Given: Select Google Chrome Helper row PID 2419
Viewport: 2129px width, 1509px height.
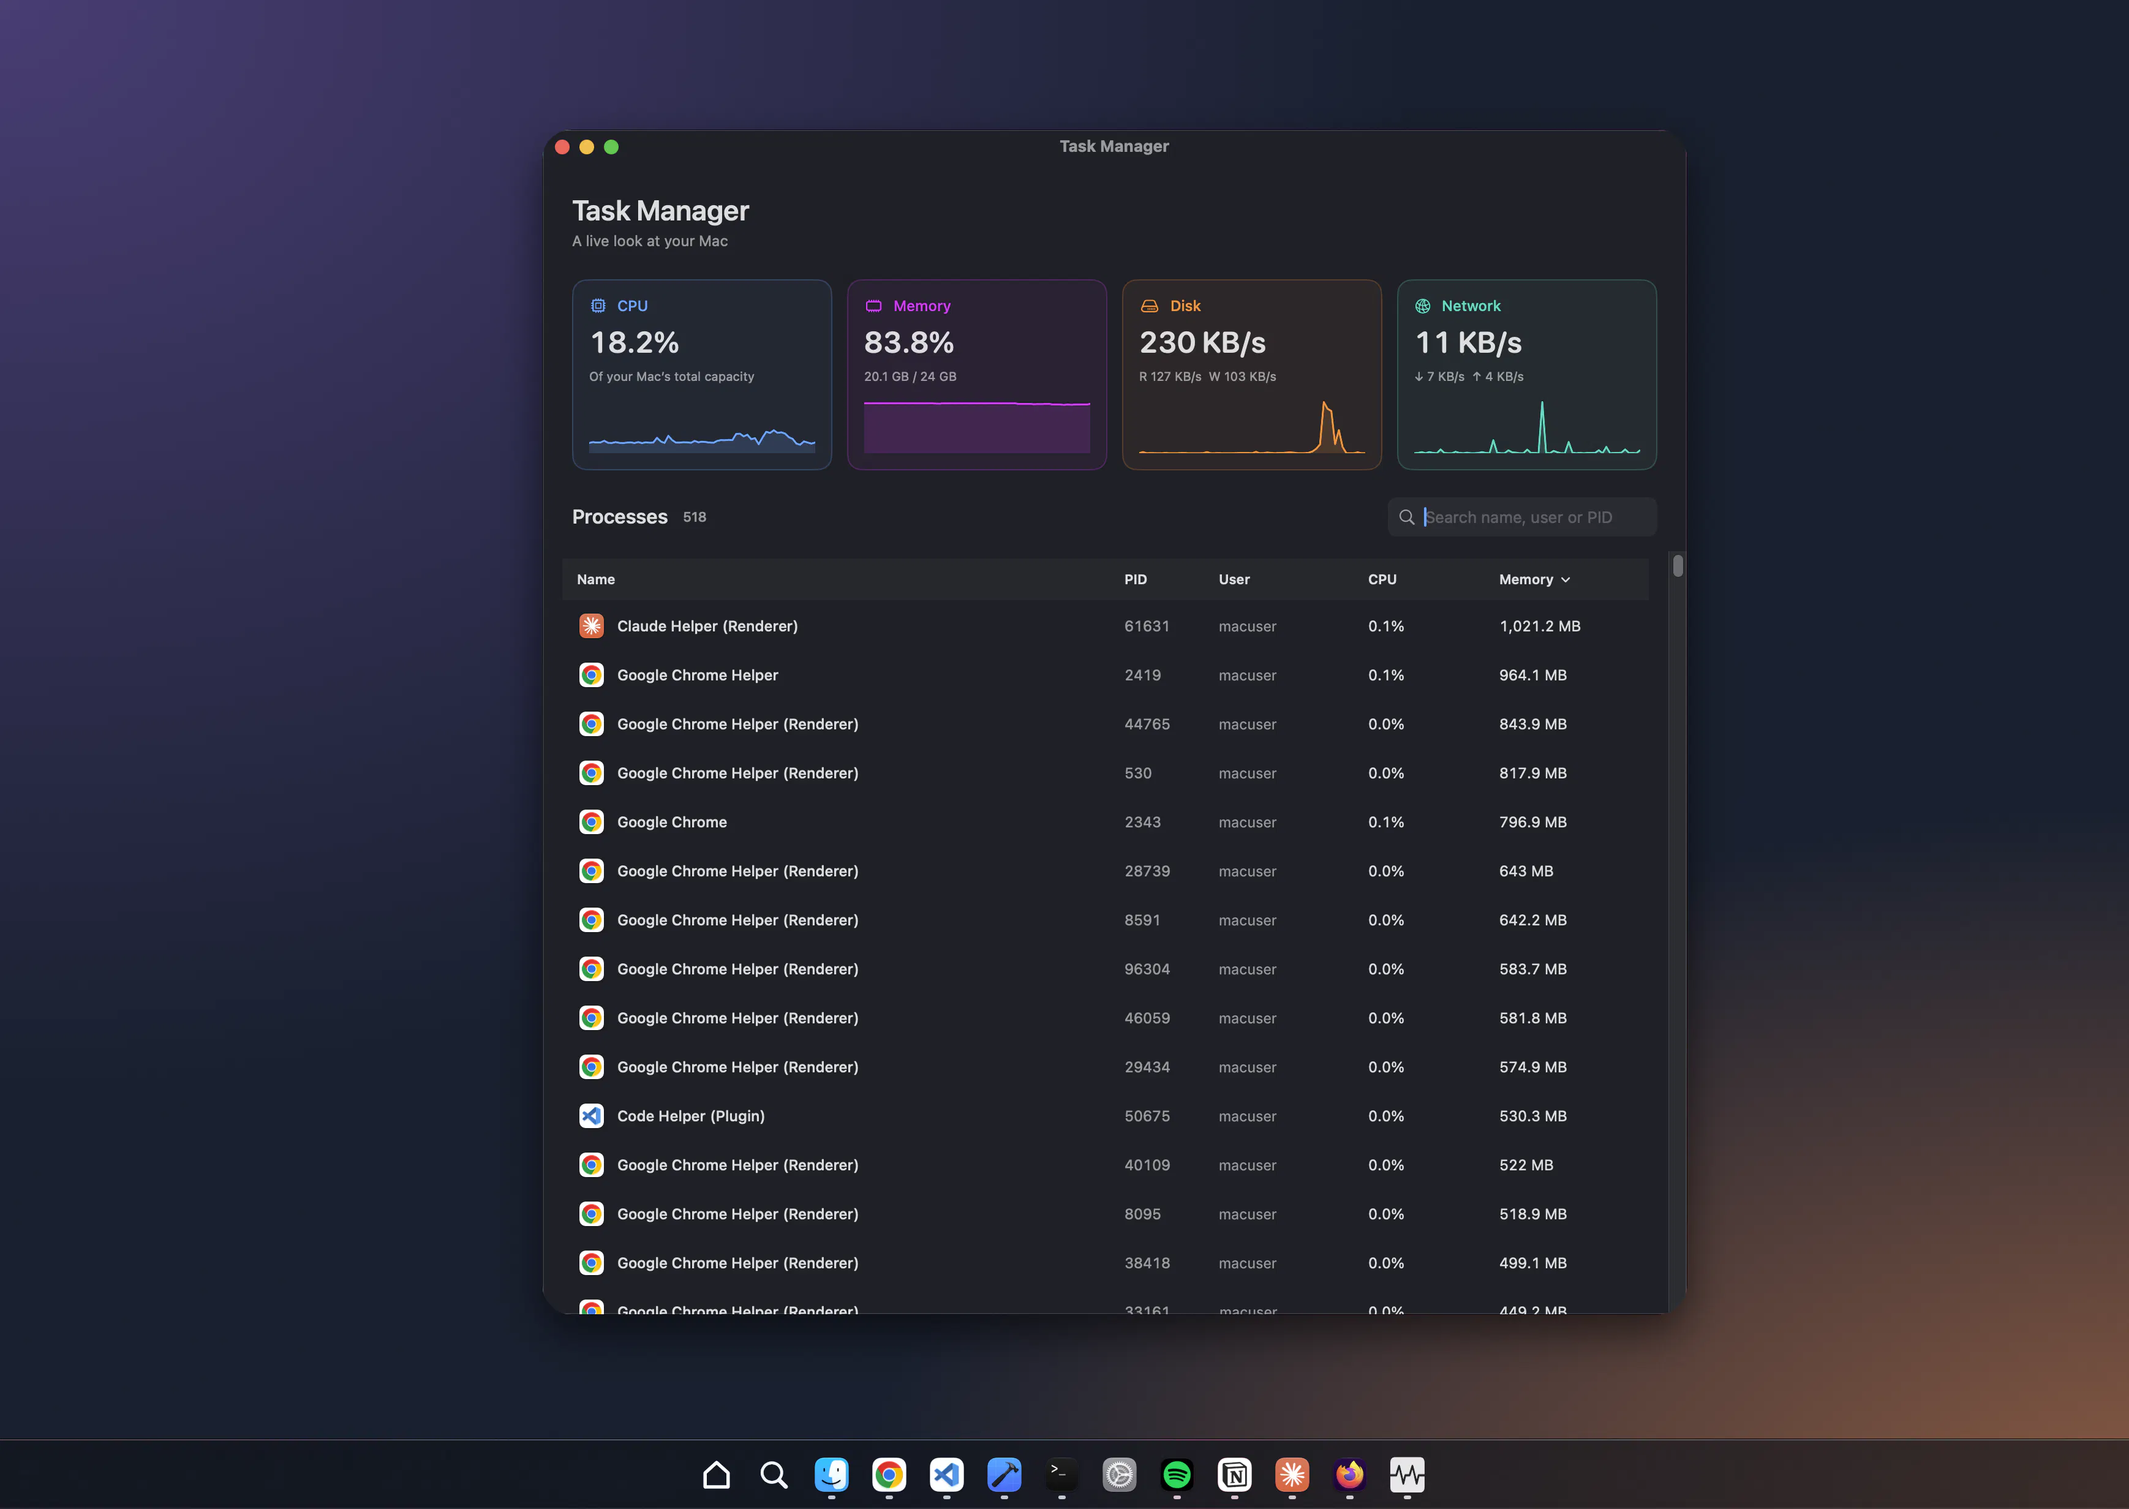Looking at the screenshot, I should [1106, 675].
